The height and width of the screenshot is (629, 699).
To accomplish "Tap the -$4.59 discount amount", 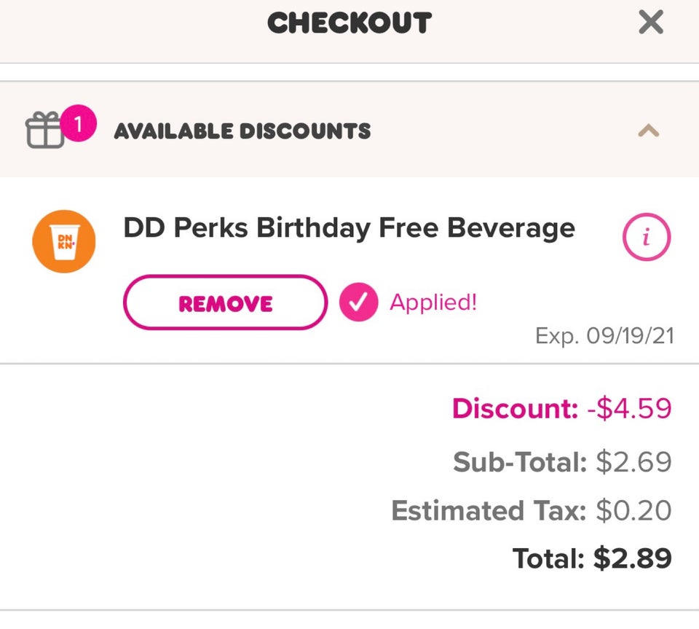I will [x=629, y=408].
